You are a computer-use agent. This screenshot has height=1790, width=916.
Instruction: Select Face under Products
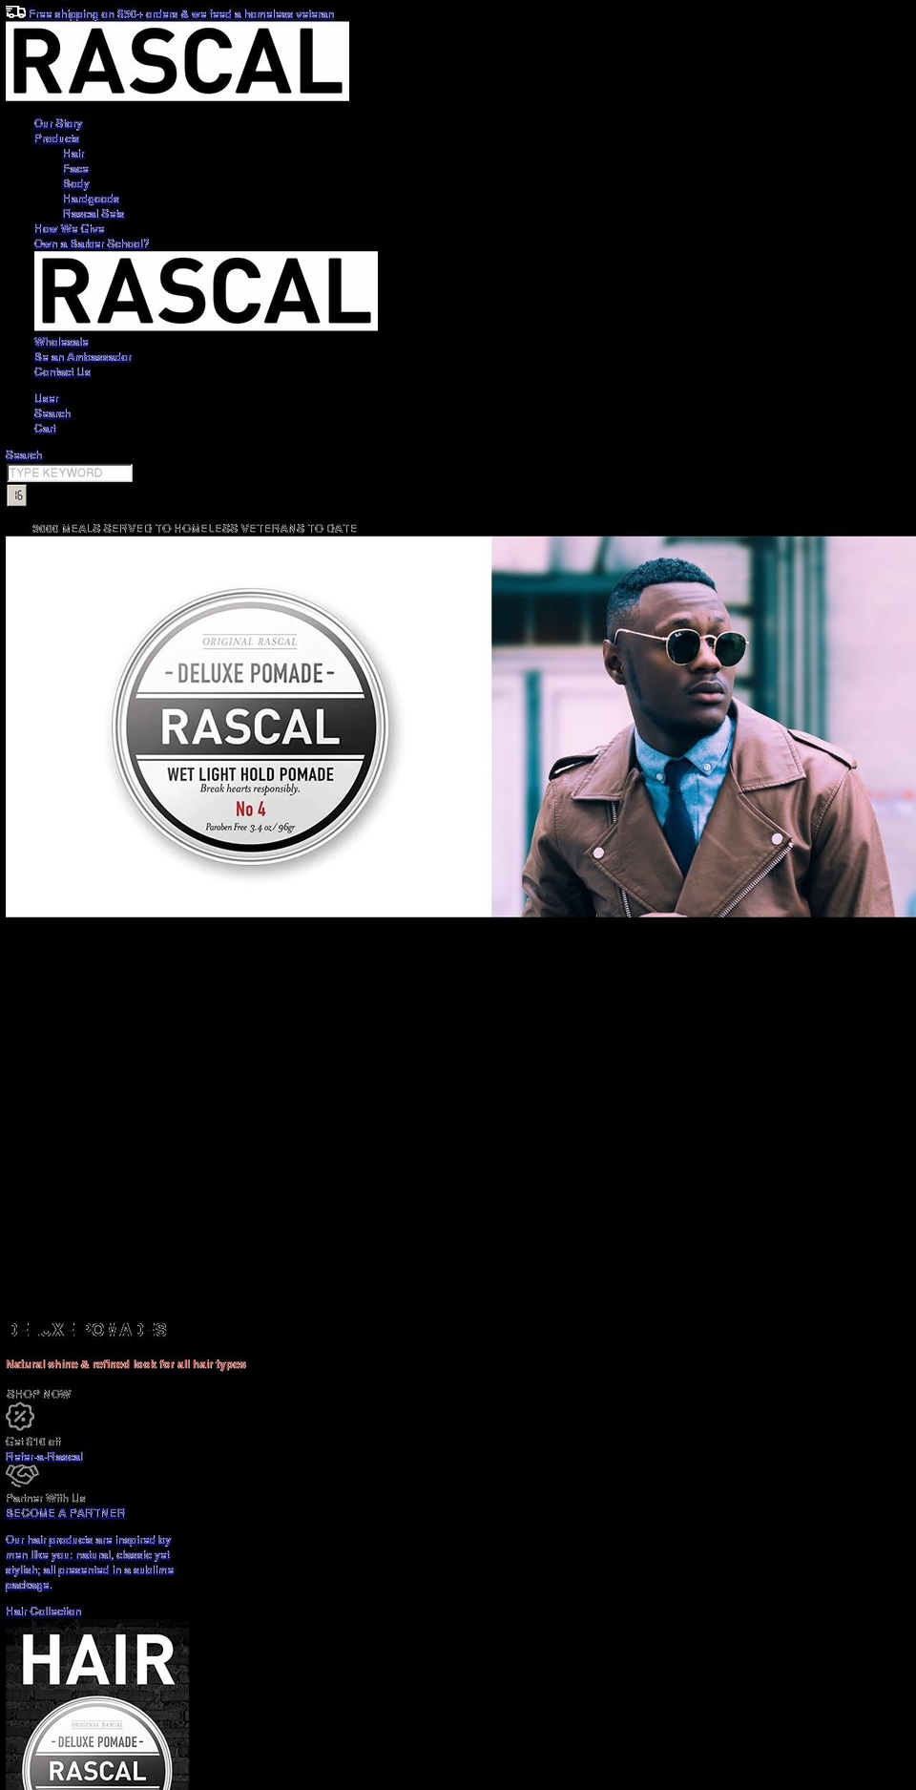(75, 169)
